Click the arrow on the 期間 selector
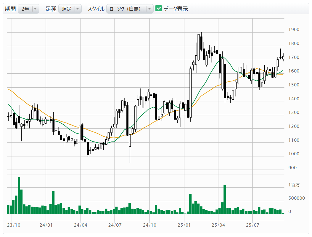Viewport: 312px width, 237px height. [35, 9]
